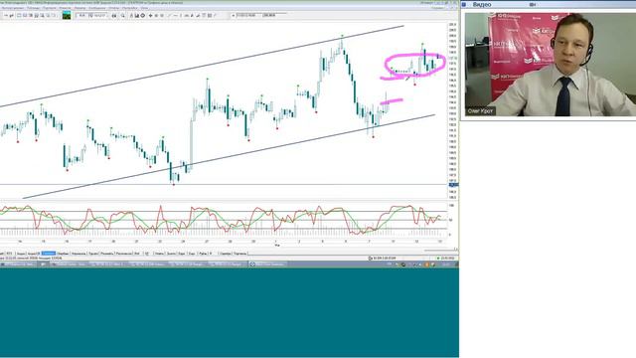This screenshot has width=636, height=358.
Task: Click the green chart thumbnail icon in toolbar
Action: [67, 16]
